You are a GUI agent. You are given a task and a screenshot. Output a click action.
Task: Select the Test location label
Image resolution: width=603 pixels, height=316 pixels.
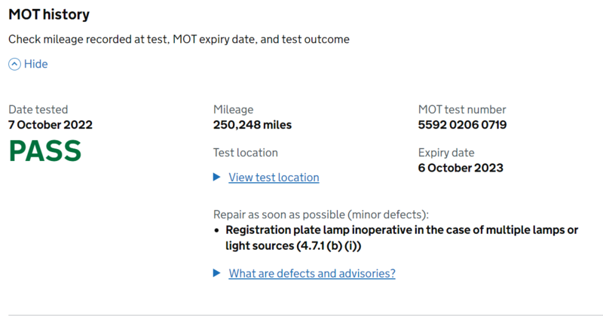[246, 153]
